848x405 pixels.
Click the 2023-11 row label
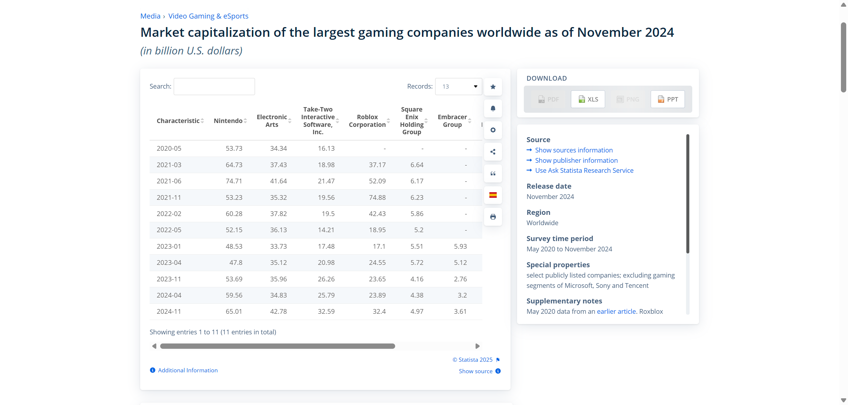coord(169,279)
